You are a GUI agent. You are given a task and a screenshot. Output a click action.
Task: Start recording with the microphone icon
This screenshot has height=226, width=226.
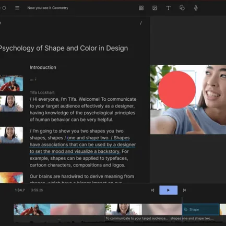click(x=196, y=8)
